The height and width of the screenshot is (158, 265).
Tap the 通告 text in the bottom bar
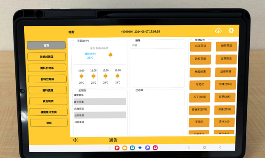click(113, 140)
